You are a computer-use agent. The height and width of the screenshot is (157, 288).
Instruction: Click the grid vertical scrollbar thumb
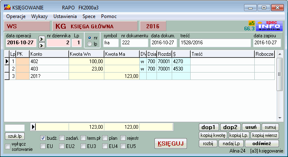tap(279, 74)
